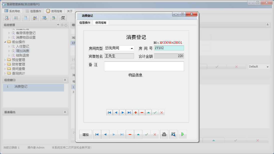Click the red minus delete record icon
Screen dimensions: 274x154
(142, 112)
